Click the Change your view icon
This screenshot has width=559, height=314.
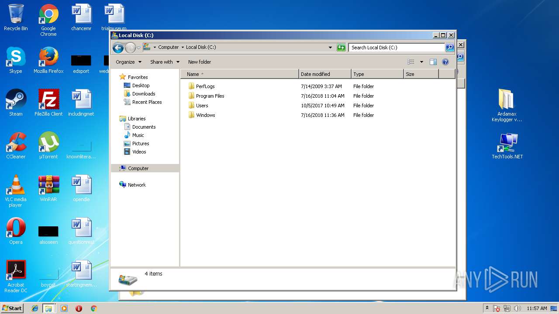tap(411, 62)
